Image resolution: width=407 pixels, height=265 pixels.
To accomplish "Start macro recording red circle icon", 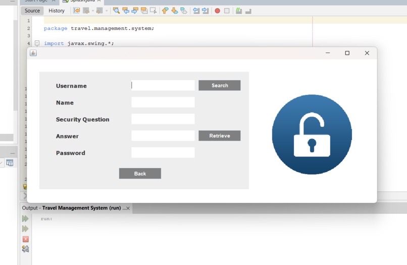I will point(218,11).
